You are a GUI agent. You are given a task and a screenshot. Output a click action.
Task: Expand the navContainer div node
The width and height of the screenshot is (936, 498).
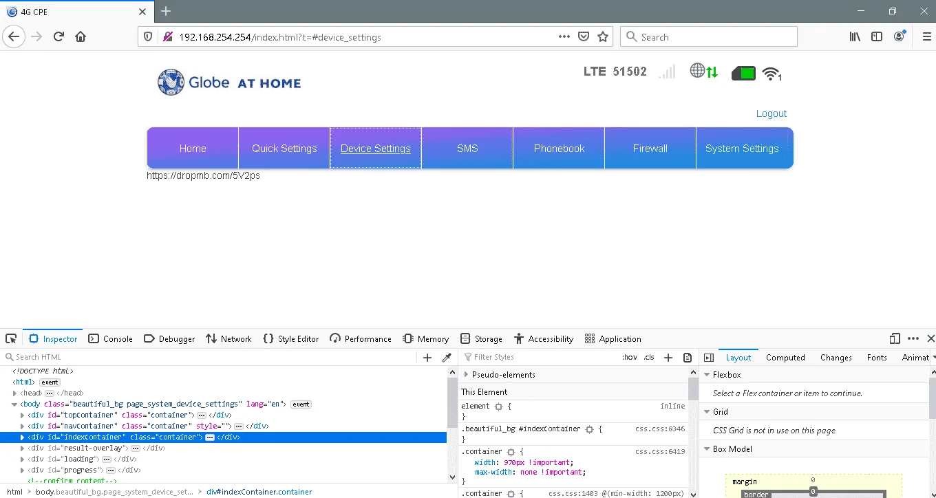(23, 426)
